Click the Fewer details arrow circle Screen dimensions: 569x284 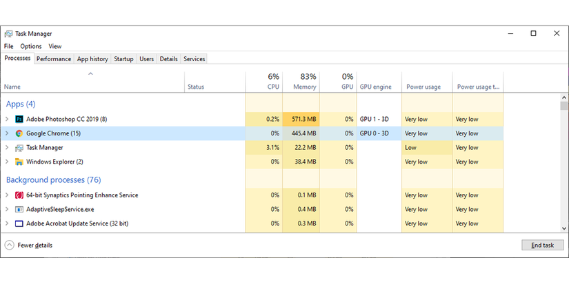[x=10, y=245]
